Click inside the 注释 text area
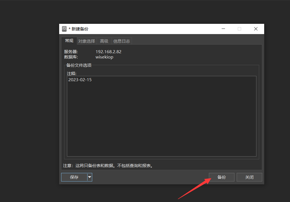Screen dimensions: 290x202 (x=162, y=116)
